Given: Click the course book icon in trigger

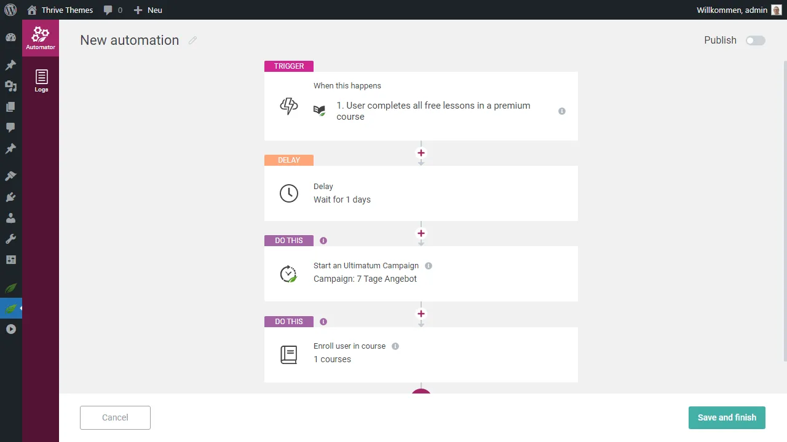Looking at the screenshot, I should click(319, 110).
